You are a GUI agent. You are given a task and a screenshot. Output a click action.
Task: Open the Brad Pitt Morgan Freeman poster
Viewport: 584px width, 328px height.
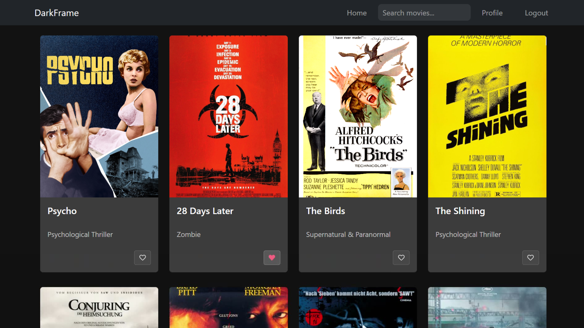[x=228, y=307]
